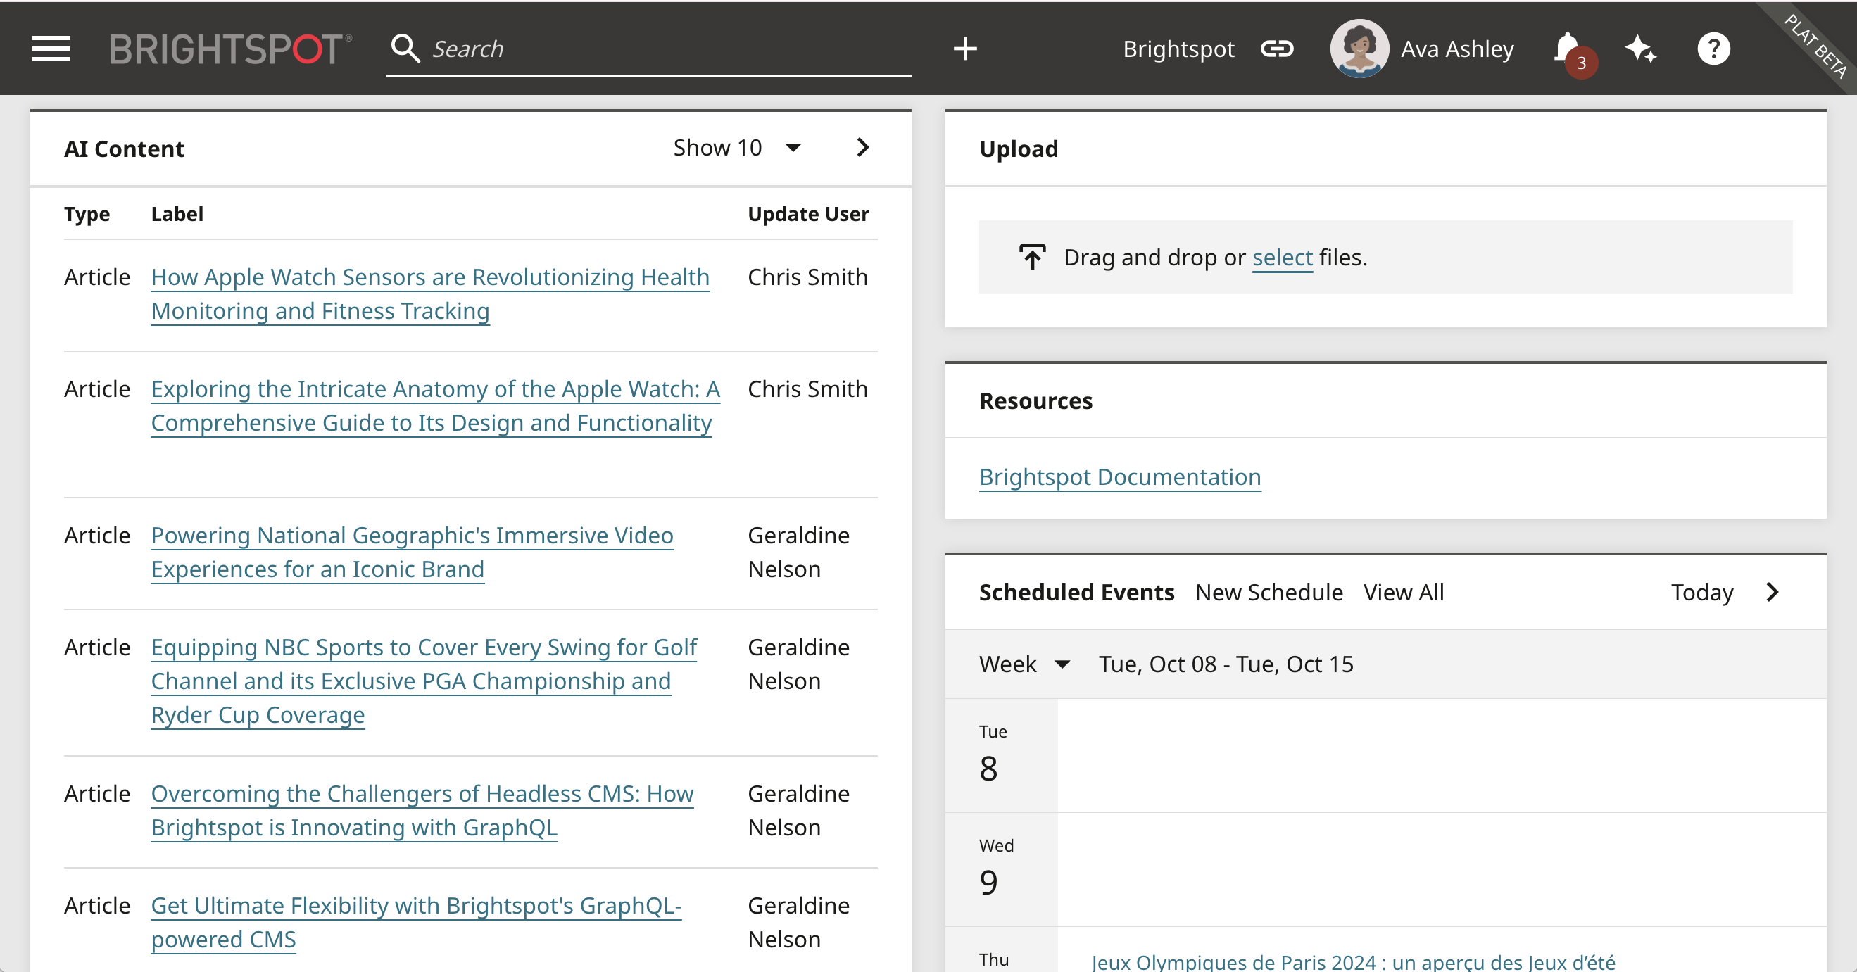Click the Today button
This screenshot has height=972, width=1857.
tap(1702, 592)
